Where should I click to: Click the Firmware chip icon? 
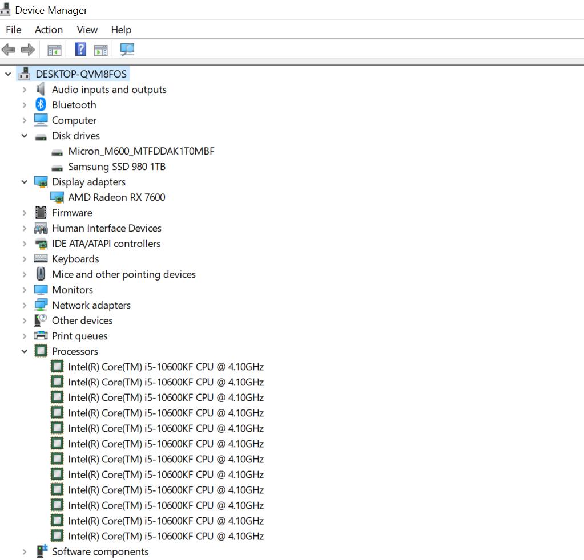[x=41, y=213]
